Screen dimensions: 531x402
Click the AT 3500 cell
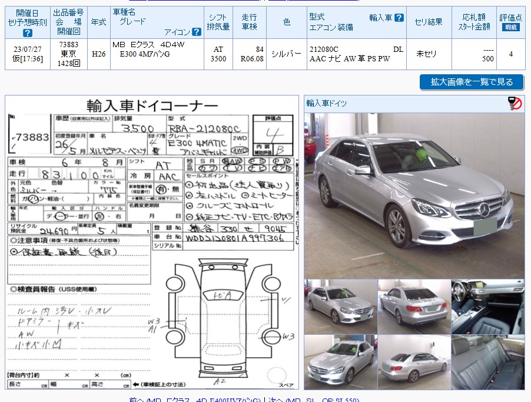(218, 54)
